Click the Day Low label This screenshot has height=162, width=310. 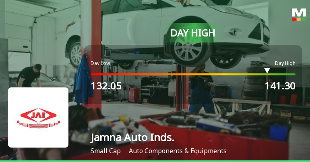click(100, 63)
